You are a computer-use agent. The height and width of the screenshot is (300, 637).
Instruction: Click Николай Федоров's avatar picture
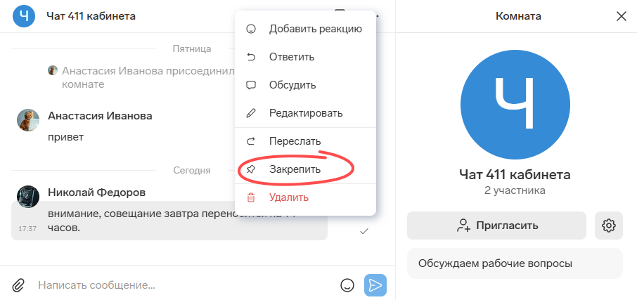[28, 197]
